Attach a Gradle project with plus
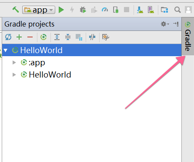This screenshot has width=194, height=162. (19, 37)
